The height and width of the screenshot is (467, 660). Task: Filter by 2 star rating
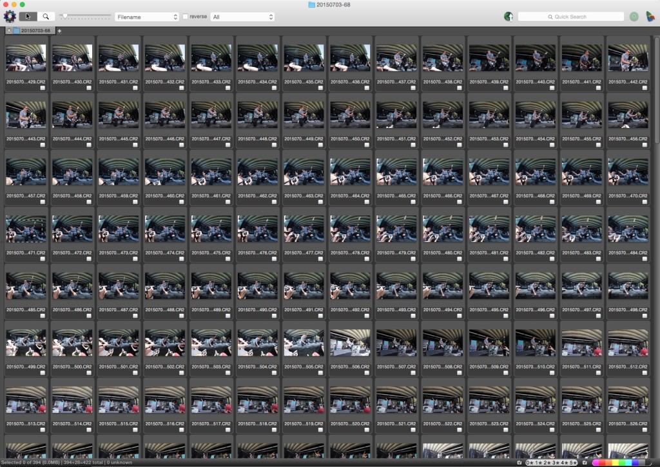tap(547, 462)
